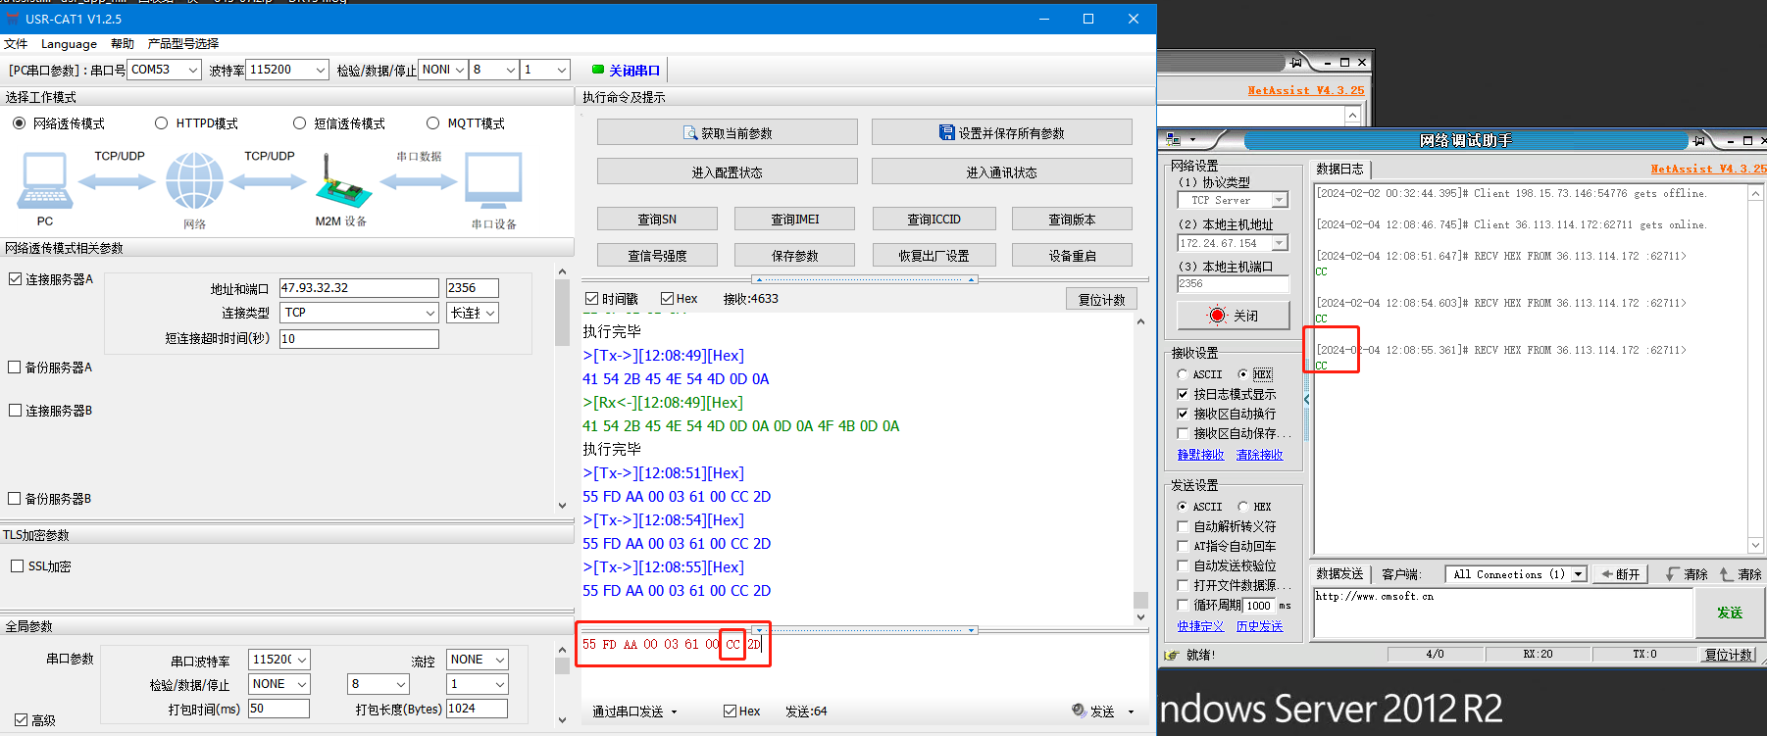Click the 进入配置状态 button
The image size is (1767, 736).
tap(728, 172)
